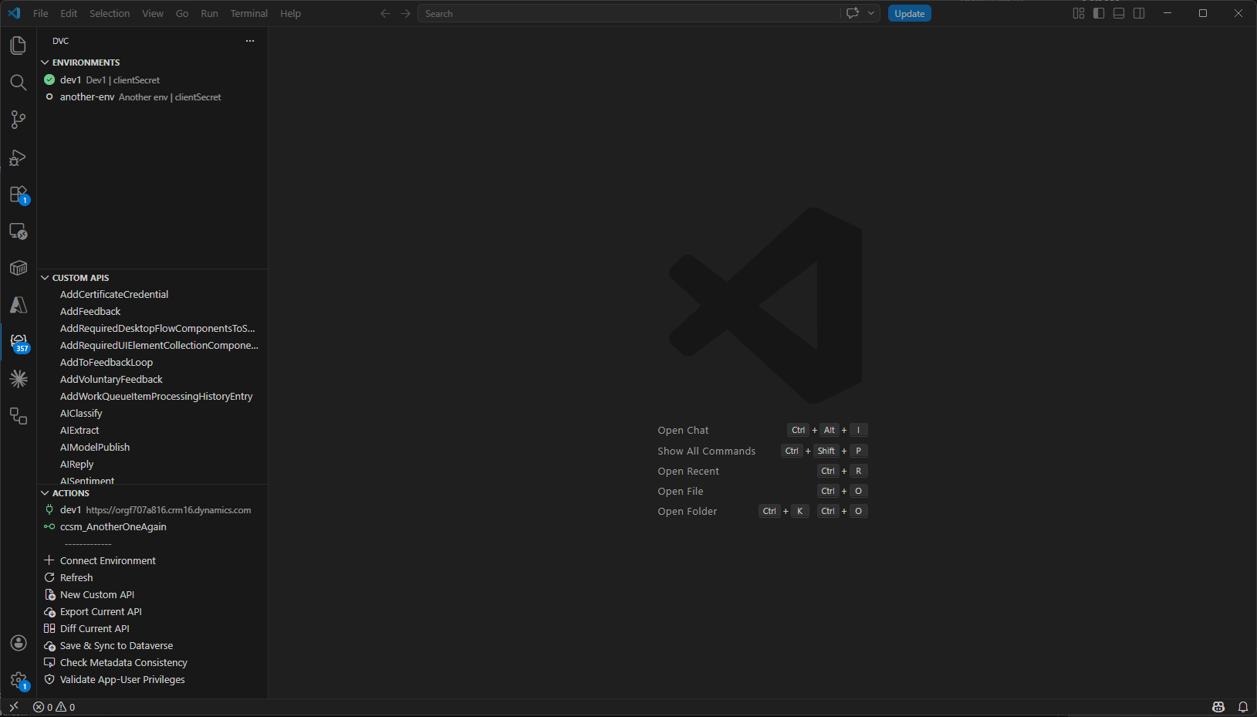Viewport: 1257px width, 717px height.
Task: Open the Accounts menu icon
Action: [x=19, y=643]
